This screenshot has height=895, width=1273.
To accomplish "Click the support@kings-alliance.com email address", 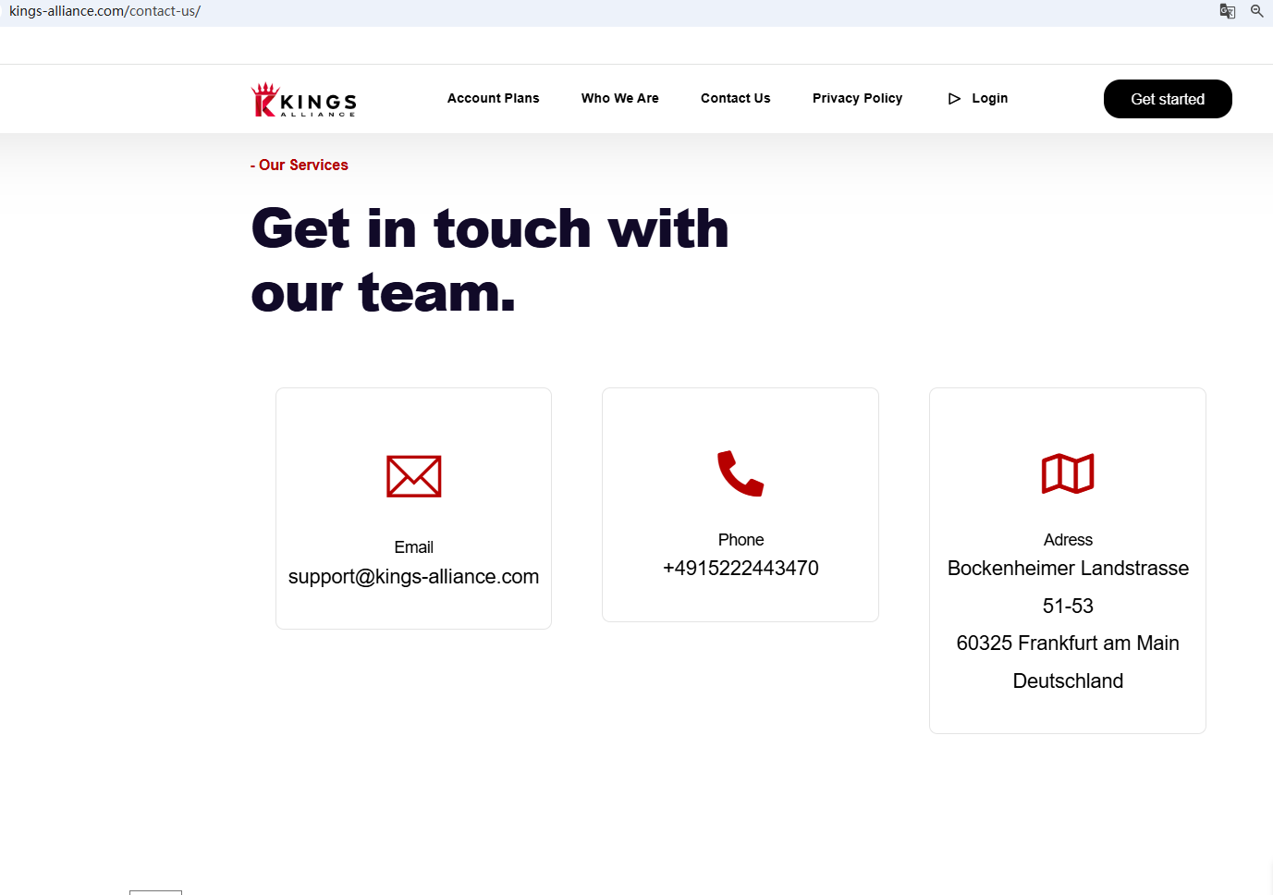I will (413, 577).
